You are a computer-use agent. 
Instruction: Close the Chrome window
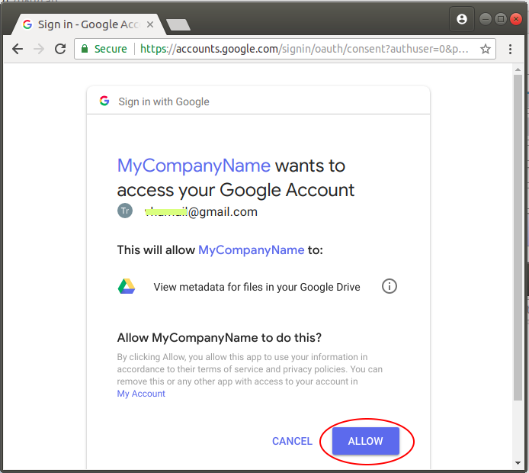pos(516,19)
